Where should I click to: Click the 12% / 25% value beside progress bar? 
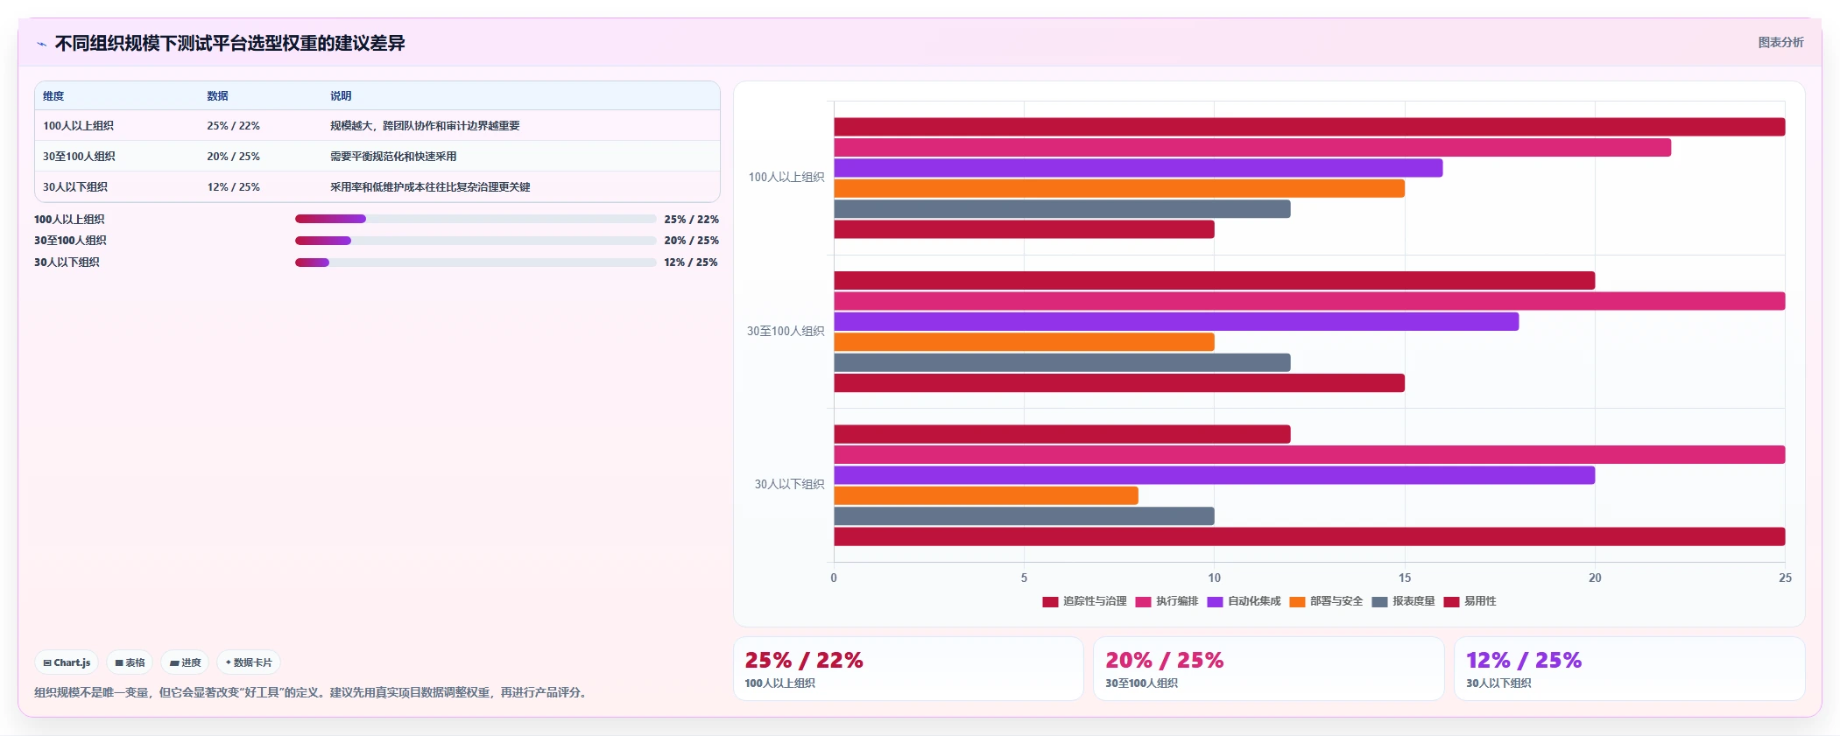[690, 263]
